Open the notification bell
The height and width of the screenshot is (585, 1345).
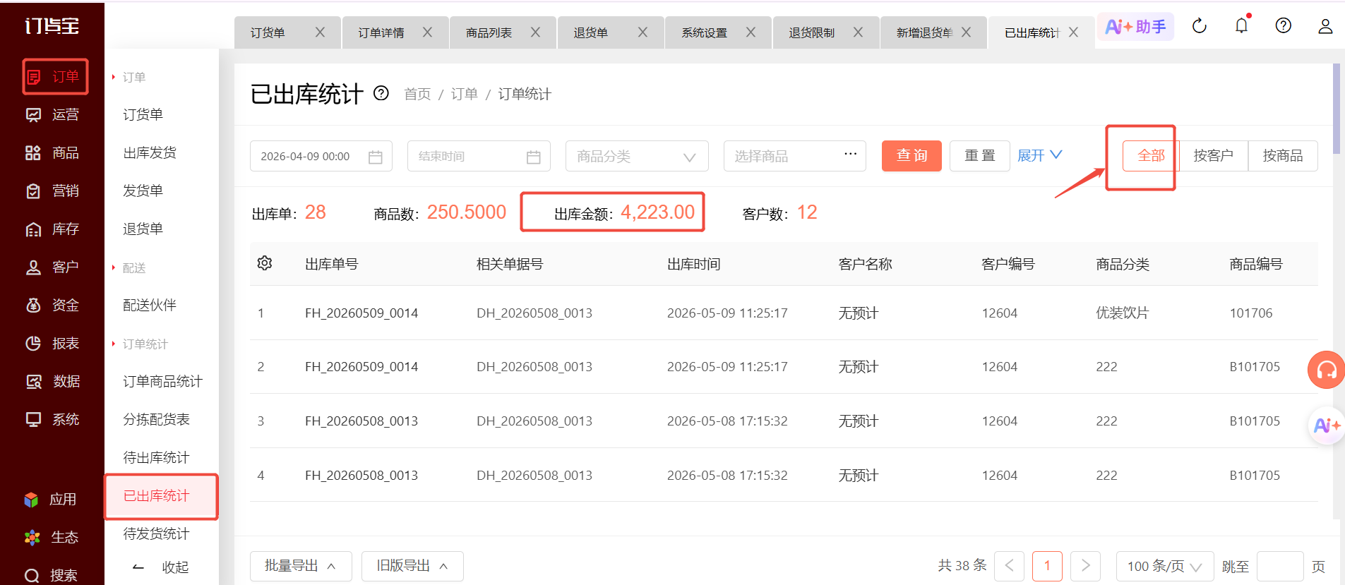[1241, 26]
